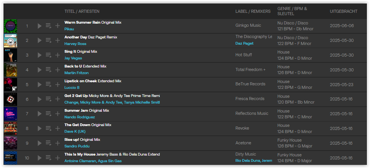
Task: Add Sing It to a playlist with plus
Action: pyautogui.click(x=58, y=55)
